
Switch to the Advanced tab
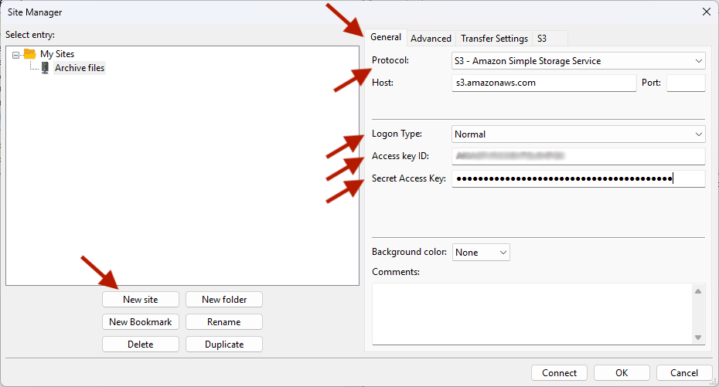431,38
